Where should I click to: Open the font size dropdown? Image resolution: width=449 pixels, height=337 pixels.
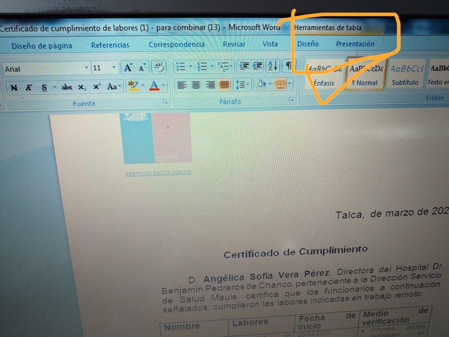(114, 67)
